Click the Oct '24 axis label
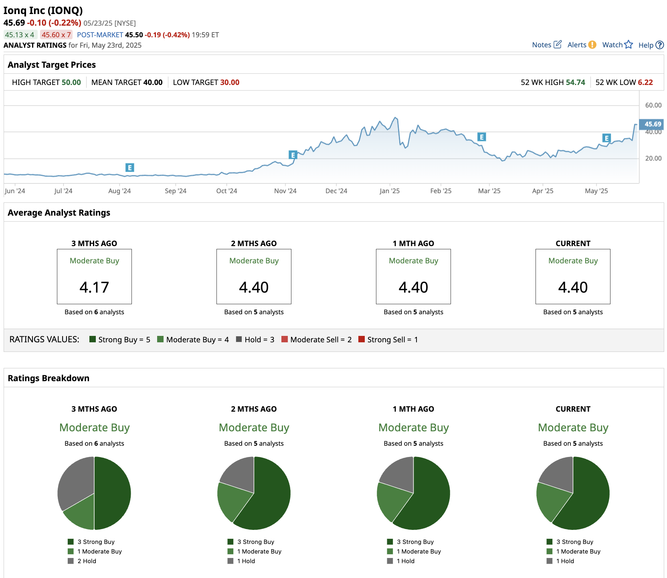This screenshot has width=667, height=578. point(226,191)
